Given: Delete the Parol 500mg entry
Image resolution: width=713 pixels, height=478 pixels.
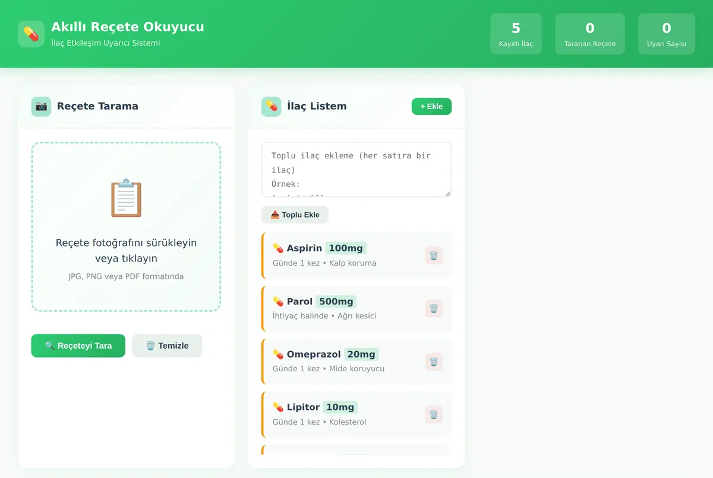Looking at the screenshot, I should point(434,308).
